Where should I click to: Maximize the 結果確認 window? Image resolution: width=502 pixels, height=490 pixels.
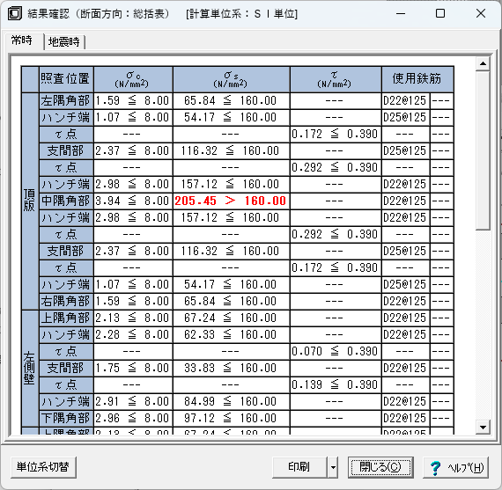pyautogui.click(x=440, y=13)
